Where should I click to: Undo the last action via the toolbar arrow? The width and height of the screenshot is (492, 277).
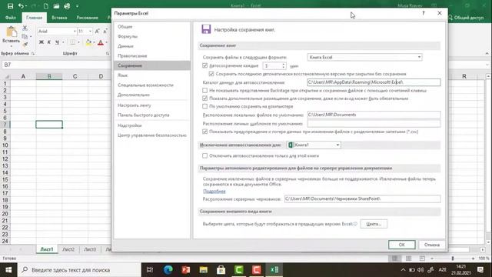point(21,6)
